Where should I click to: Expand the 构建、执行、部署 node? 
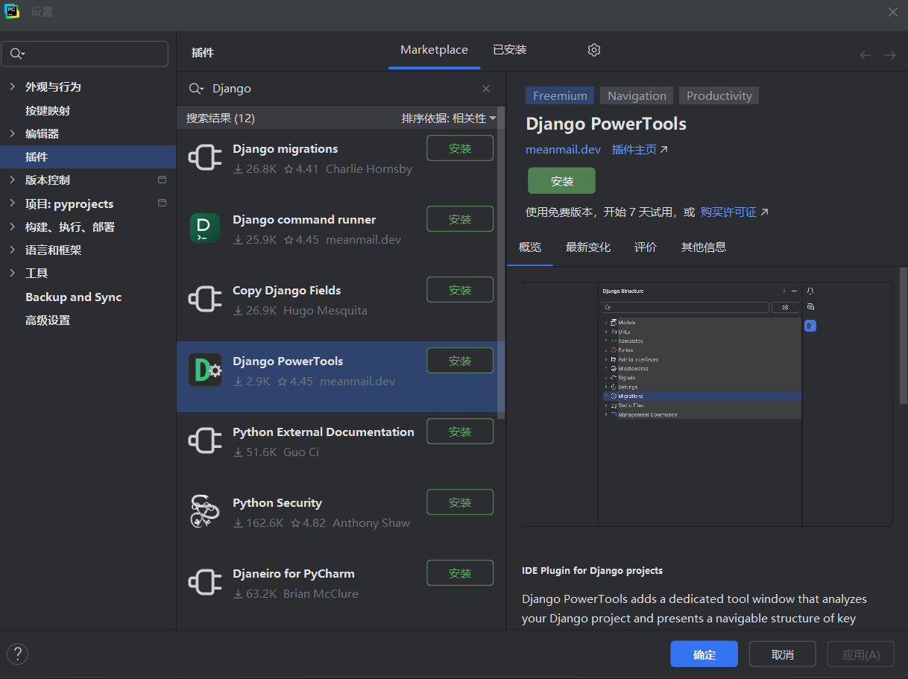click(x=12, y=227)
